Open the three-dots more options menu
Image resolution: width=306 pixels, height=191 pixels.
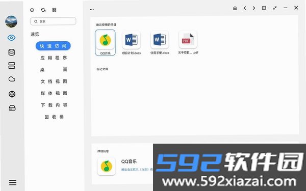(92, 9)
